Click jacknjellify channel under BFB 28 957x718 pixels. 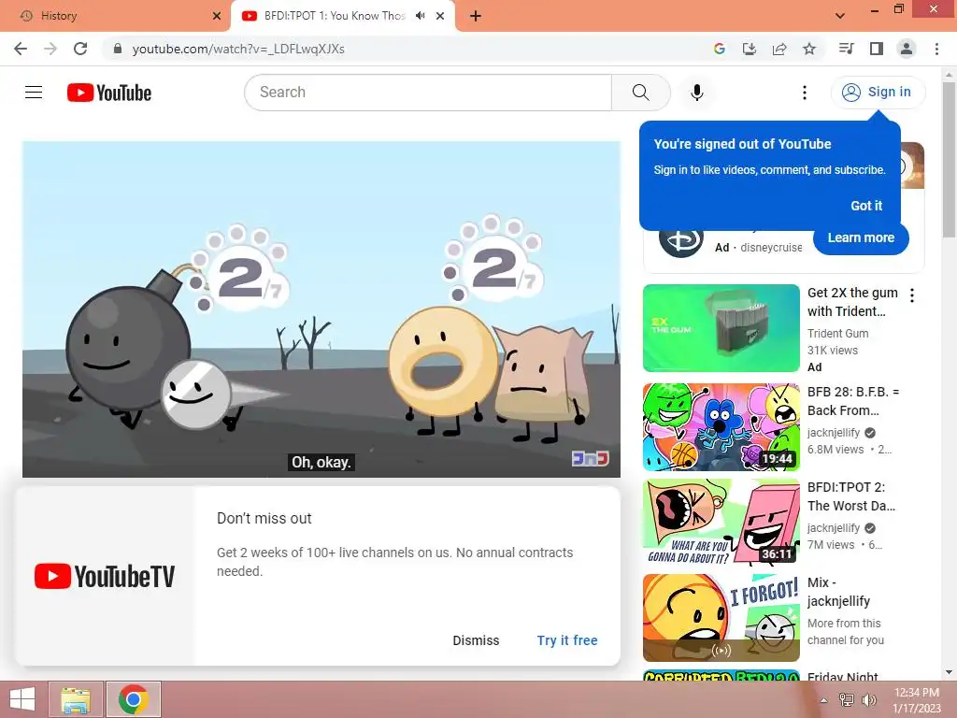pos(833,432)
